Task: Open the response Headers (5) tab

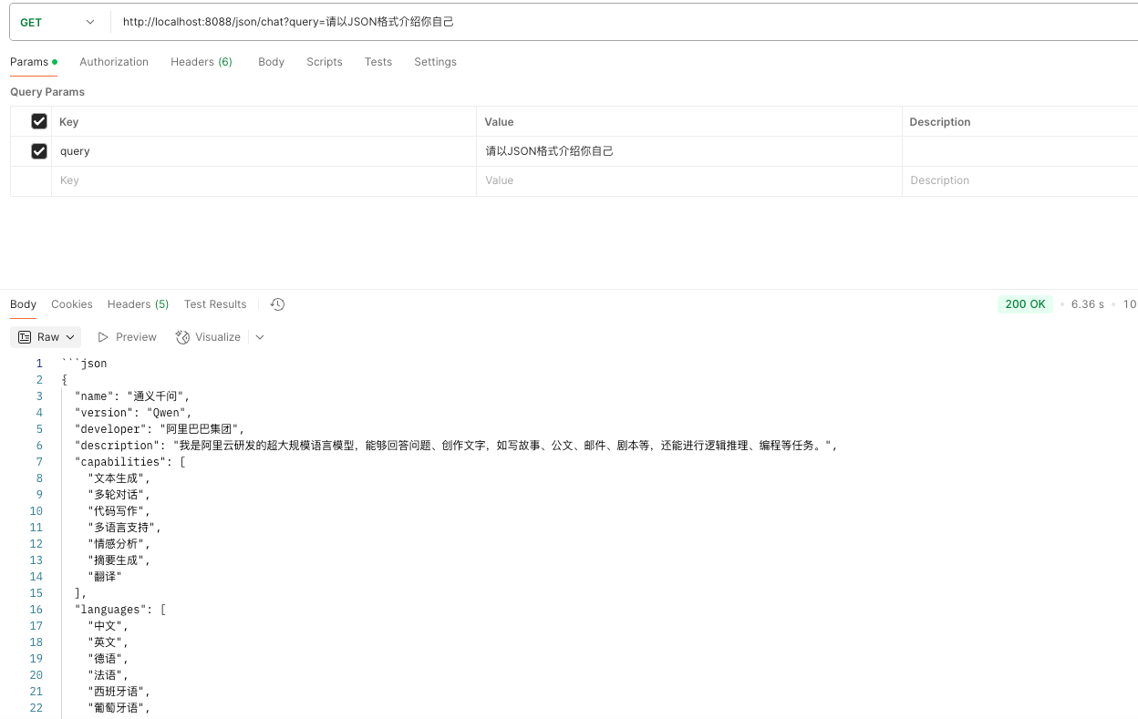Action: 138,304
